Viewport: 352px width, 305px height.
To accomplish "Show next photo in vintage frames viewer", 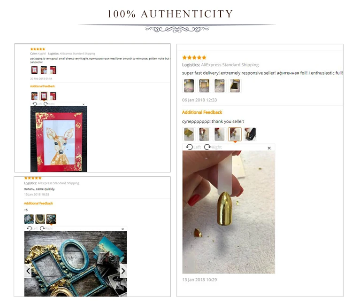I will click(x=123, y=271).
